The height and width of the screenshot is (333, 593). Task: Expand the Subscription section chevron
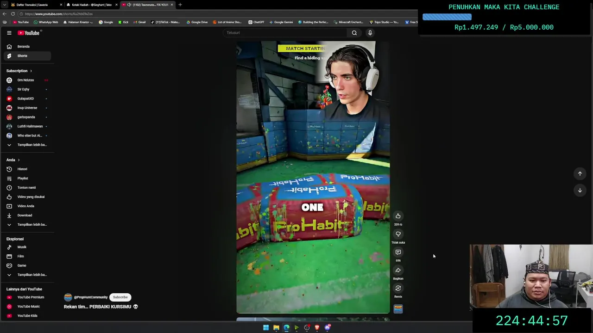tap(31, 71)
